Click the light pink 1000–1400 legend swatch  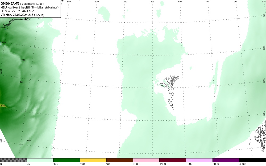pyautogui.click(x=146, y=160)
